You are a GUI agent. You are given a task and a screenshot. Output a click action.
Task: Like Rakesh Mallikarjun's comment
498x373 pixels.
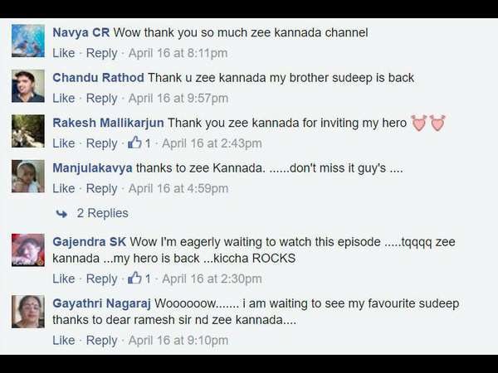64,143
